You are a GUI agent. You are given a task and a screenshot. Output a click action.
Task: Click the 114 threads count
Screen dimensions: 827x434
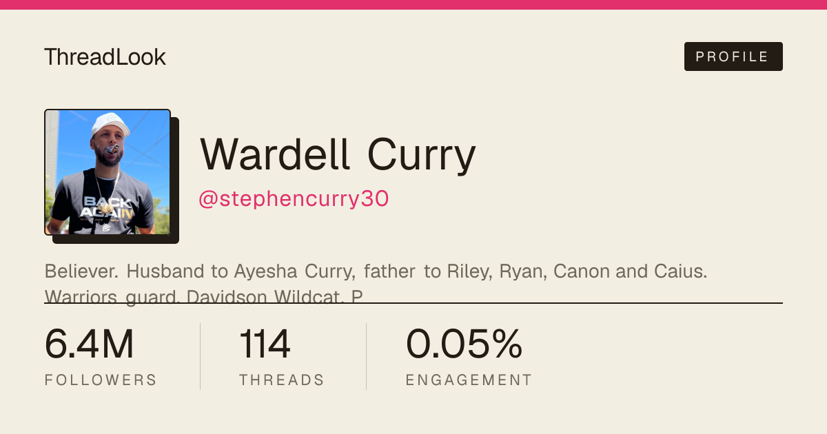265,344
